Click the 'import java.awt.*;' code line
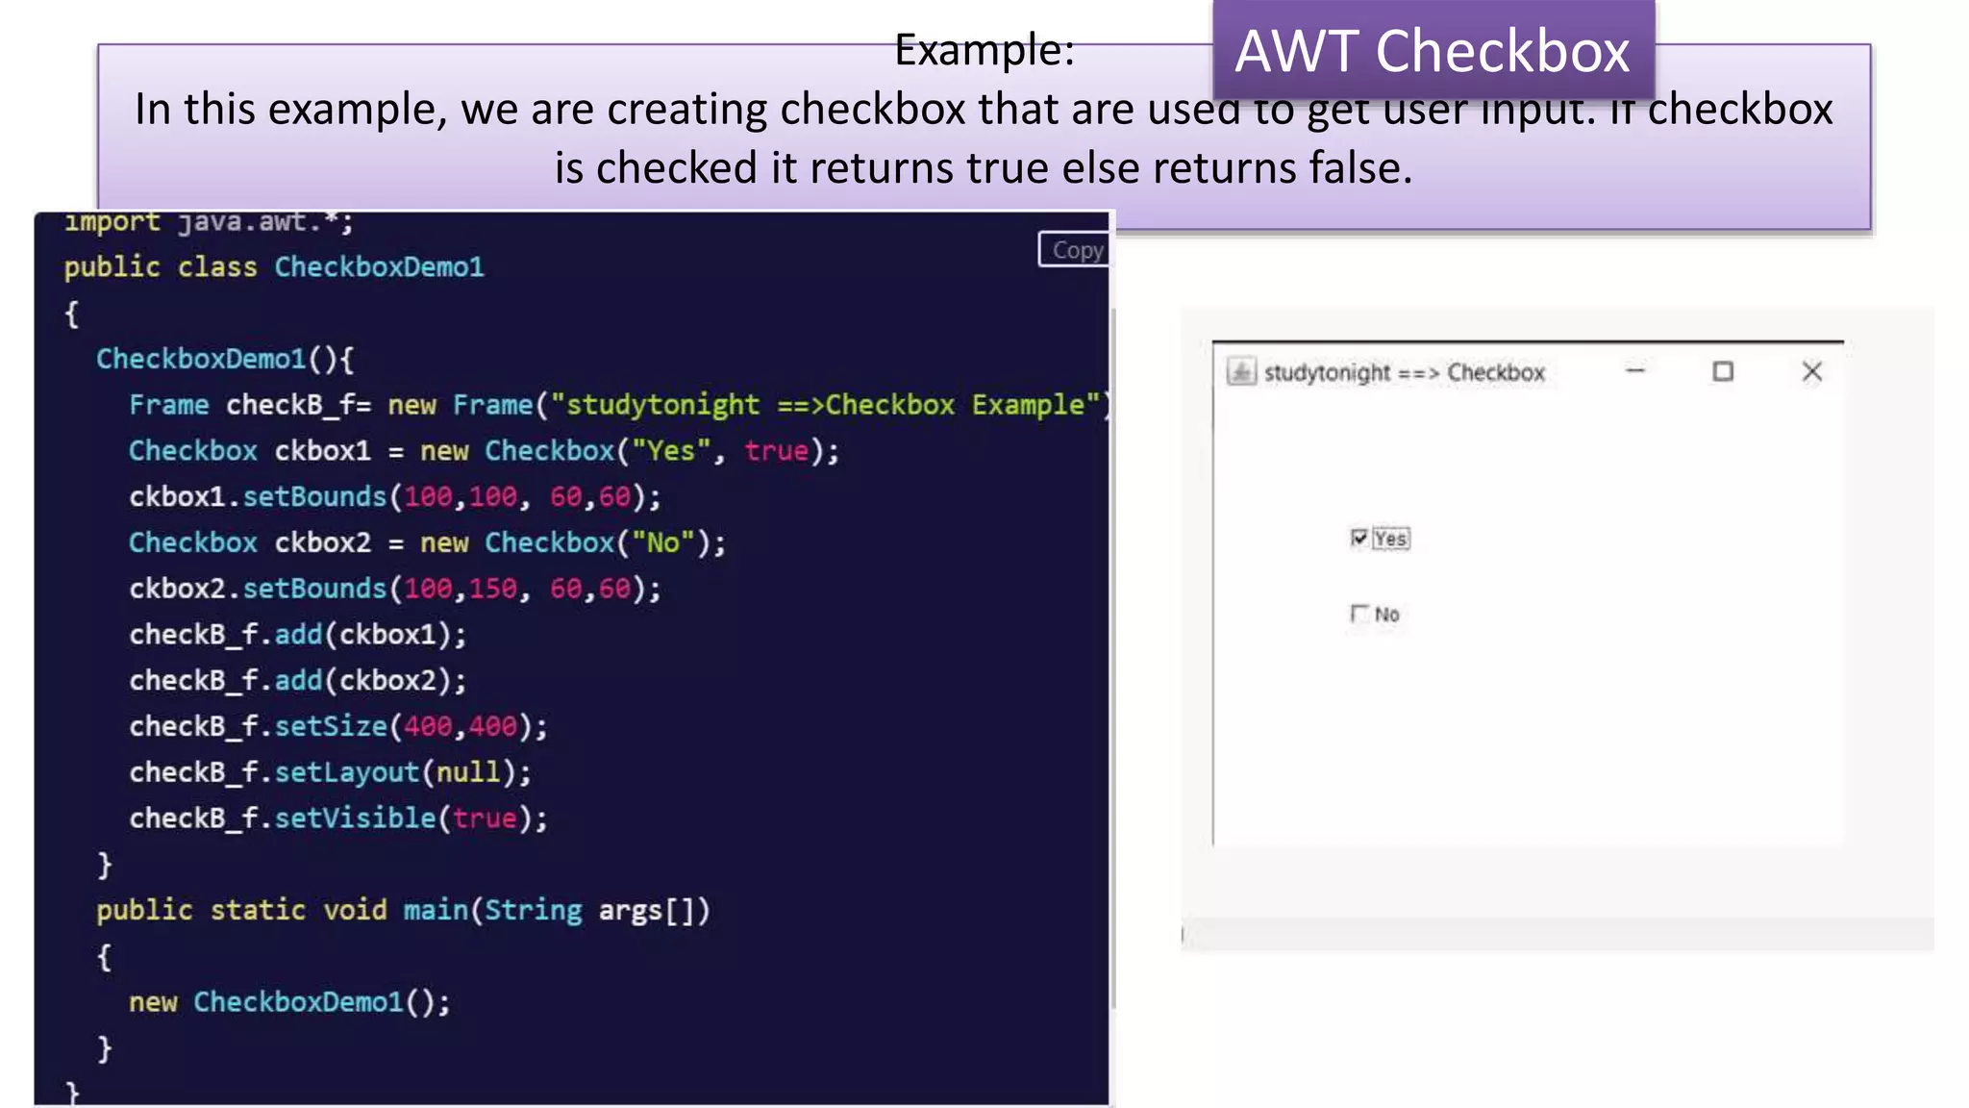The image size is (1969, 1108). [209, 222]
